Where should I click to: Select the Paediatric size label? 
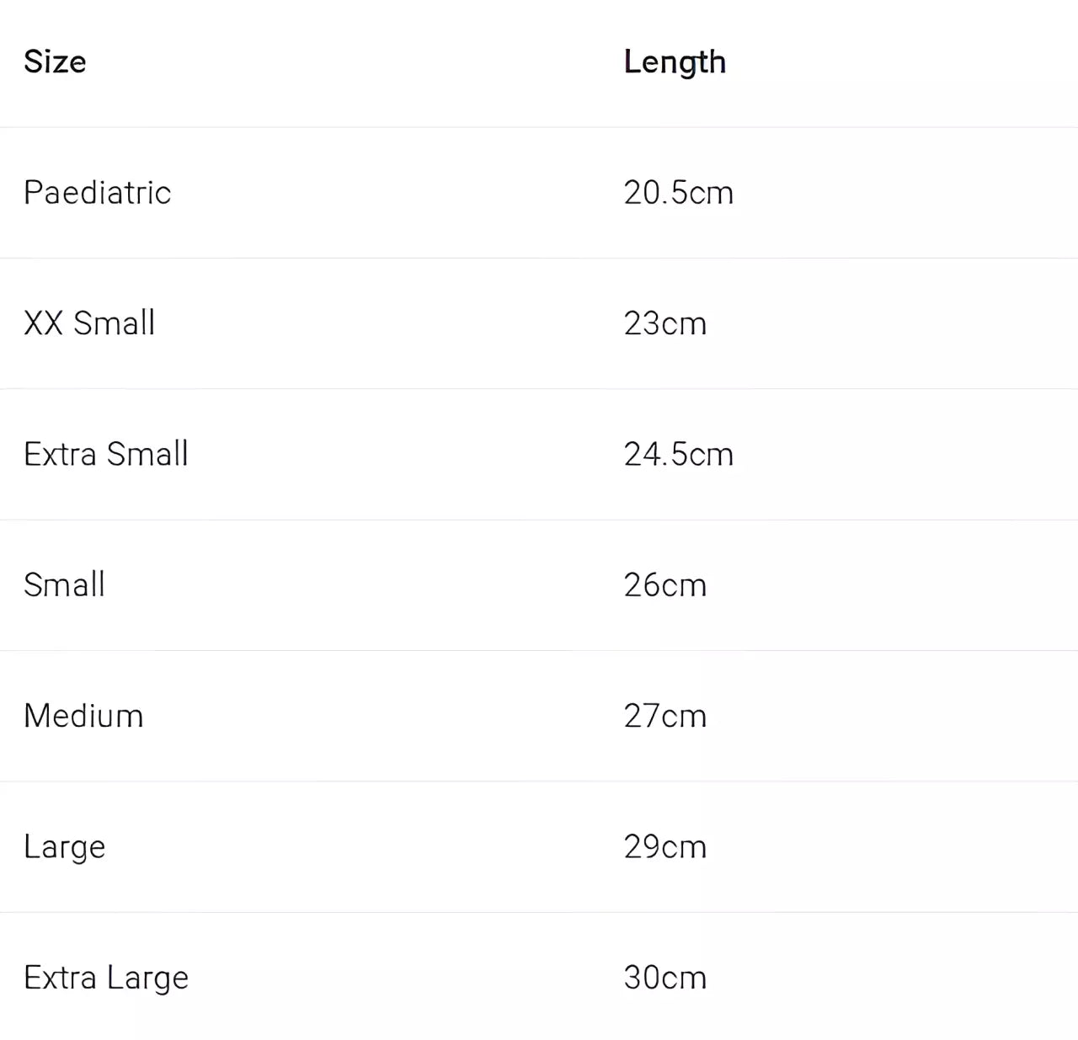(97, 193)
